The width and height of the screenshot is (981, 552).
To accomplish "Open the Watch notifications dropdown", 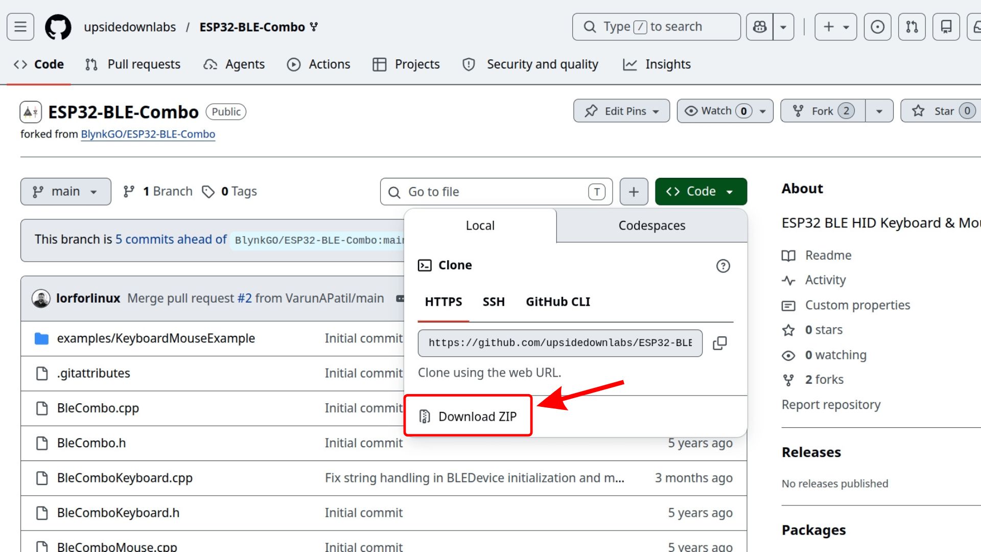I will (725, 111).
